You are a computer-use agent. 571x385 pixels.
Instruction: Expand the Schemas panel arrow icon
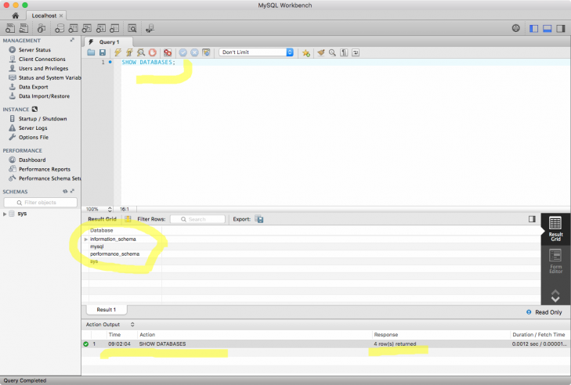tap(72, 191)
